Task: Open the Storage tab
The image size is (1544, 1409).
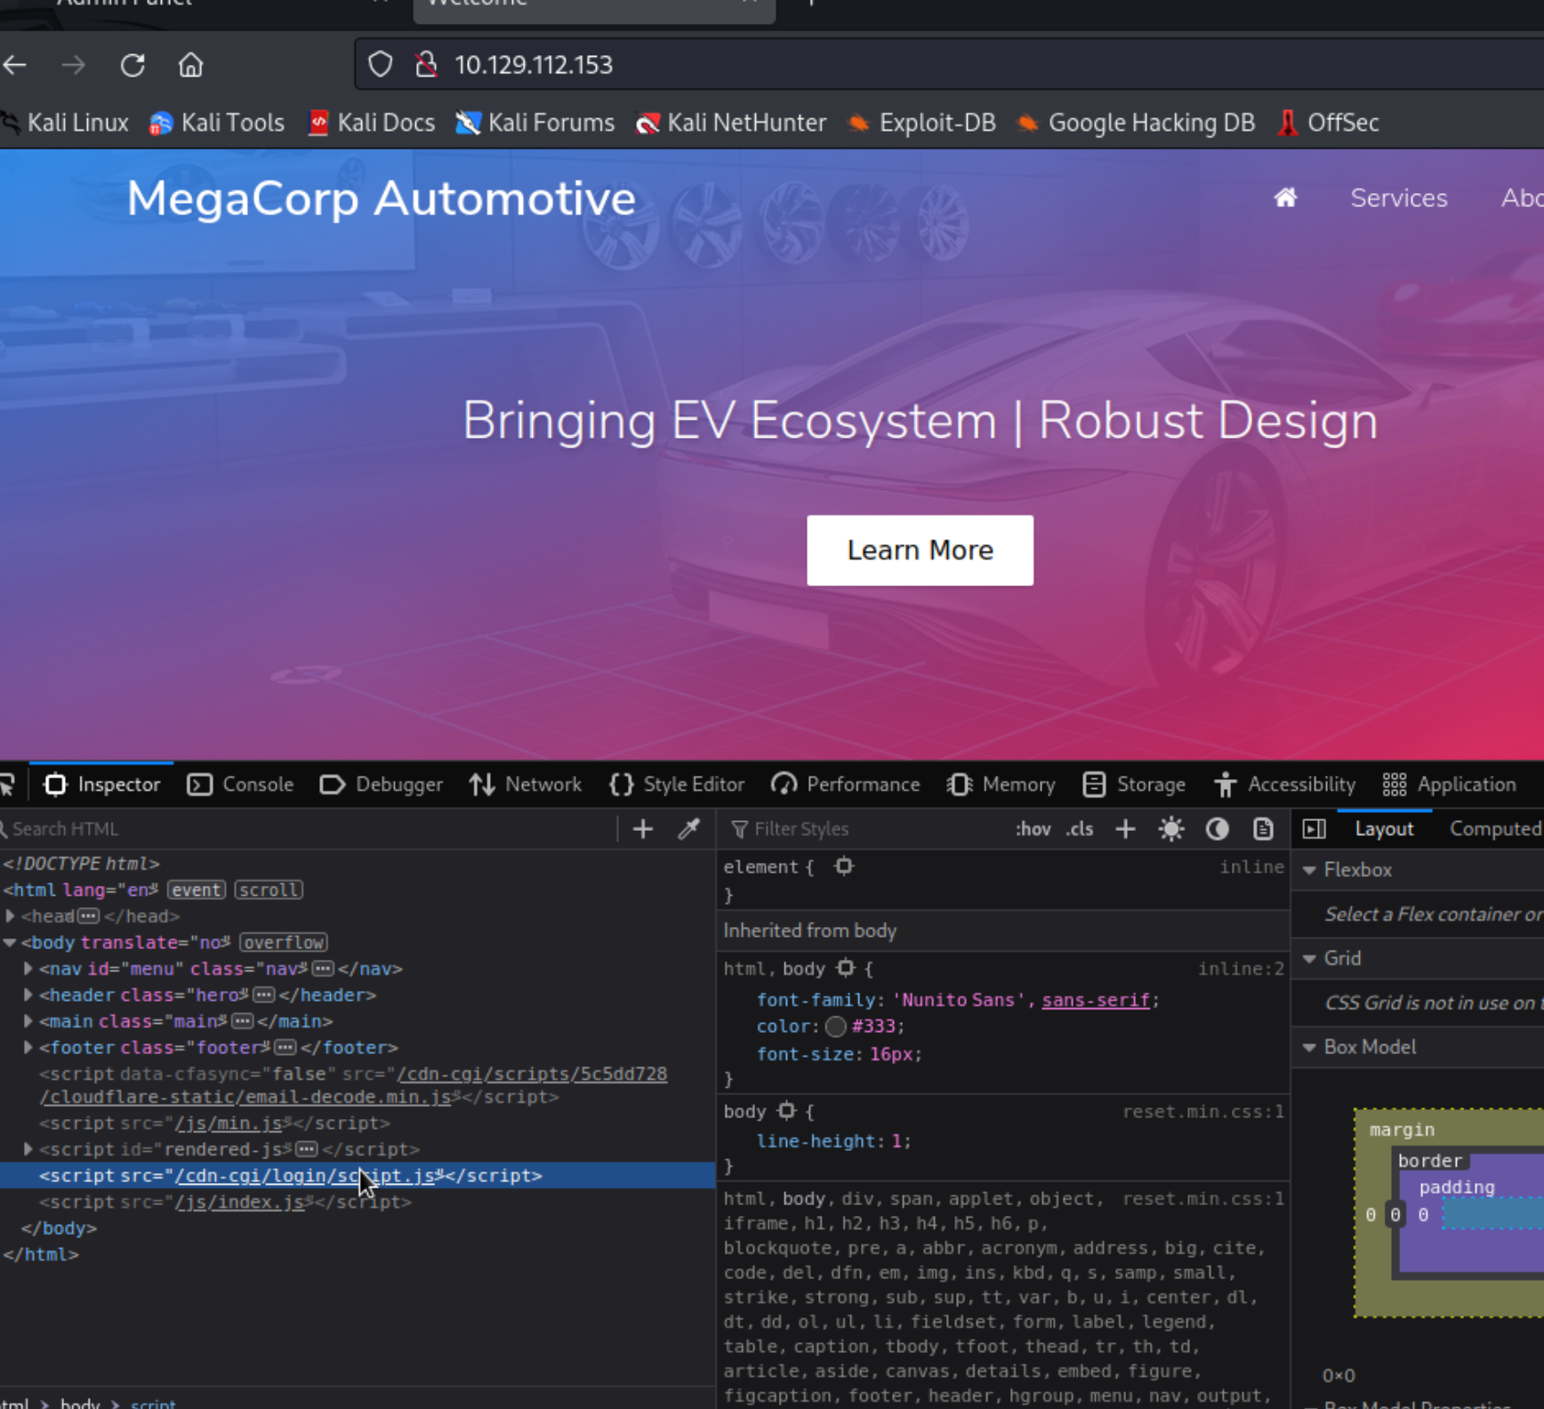Action: coord(1134,785)
